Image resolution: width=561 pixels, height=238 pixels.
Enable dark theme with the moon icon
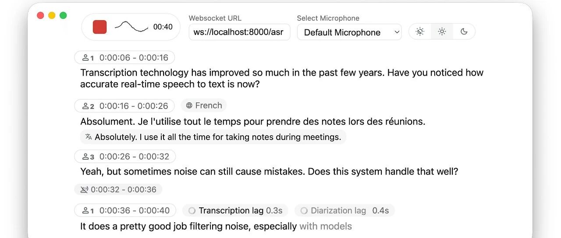tap(464, 31)
